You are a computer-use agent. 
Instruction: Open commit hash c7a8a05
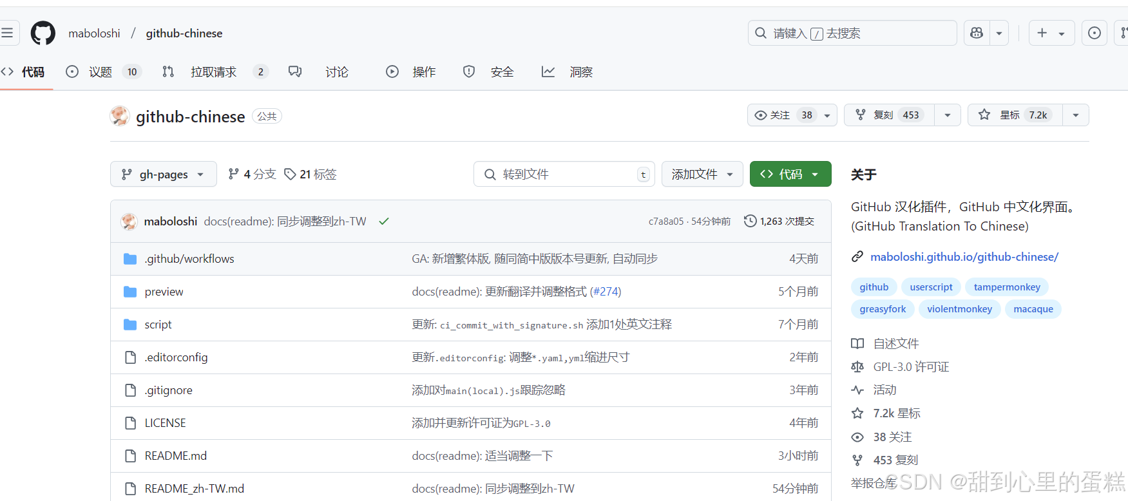point(666,222)
